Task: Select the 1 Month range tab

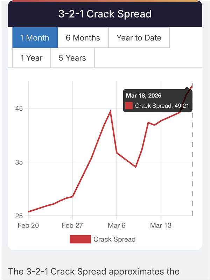Action: pyautogui.click(x=35, y=38)
